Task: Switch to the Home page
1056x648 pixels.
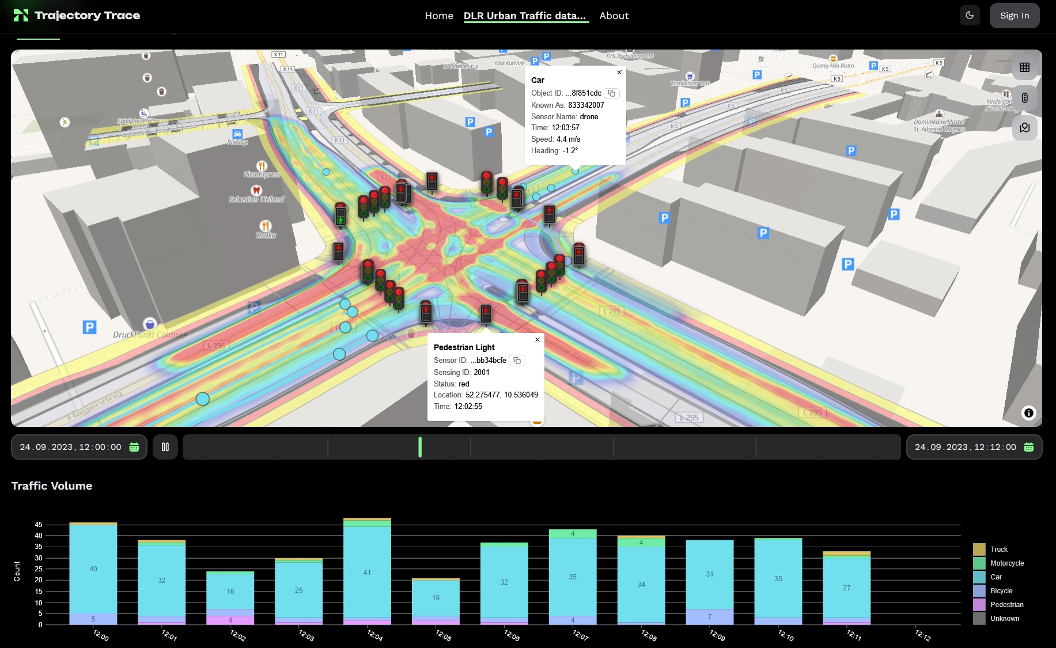Action: (x=439, y=16)
